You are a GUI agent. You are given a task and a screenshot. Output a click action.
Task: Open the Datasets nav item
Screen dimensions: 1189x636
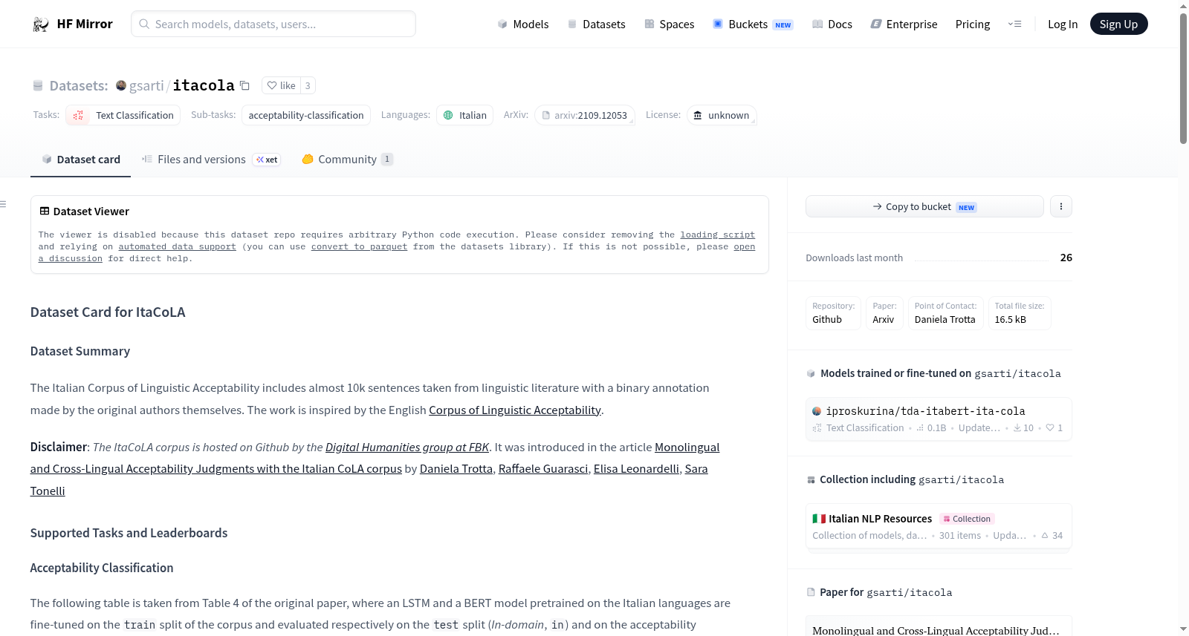coord(597,24)
